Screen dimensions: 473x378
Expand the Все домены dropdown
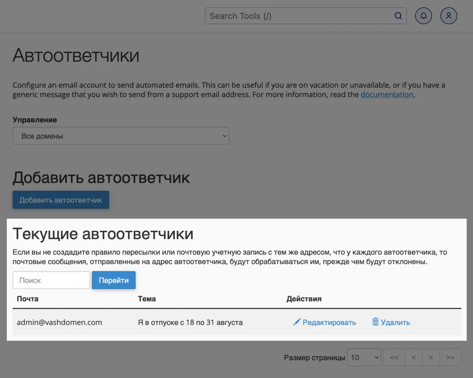pyautogui.click(x=121, y=136)
